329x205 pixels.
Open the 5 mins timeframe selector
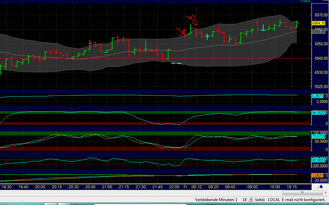point(305,2)
